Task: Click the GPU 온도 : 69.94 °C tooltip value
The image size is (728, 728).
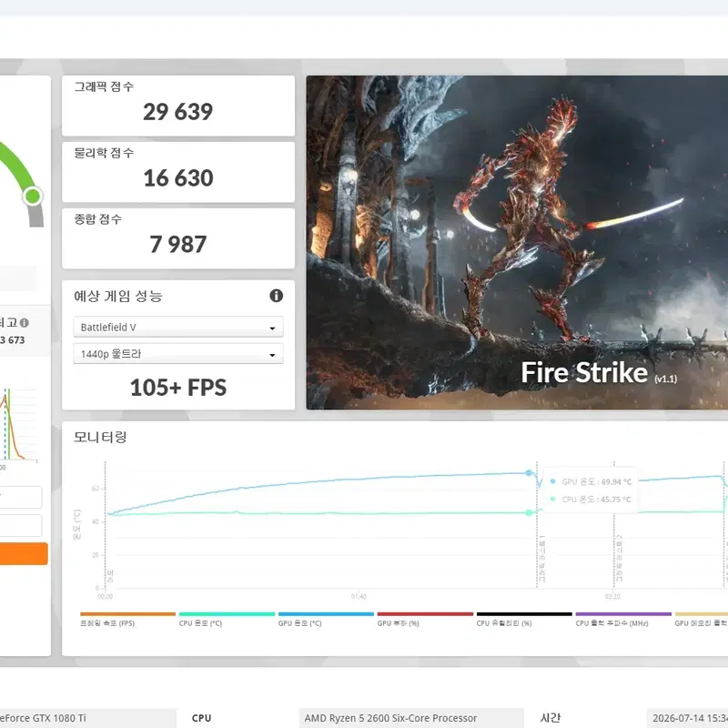Action: point(597,481)
